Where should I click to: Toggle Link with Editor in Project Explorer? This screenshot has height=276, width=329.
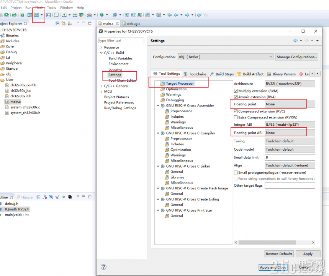click(64, 23)
